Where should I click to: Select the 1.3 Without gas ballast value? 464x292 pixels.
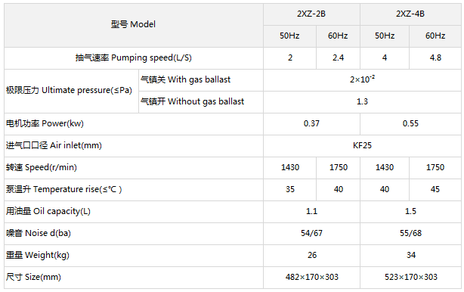coord(362,102)
